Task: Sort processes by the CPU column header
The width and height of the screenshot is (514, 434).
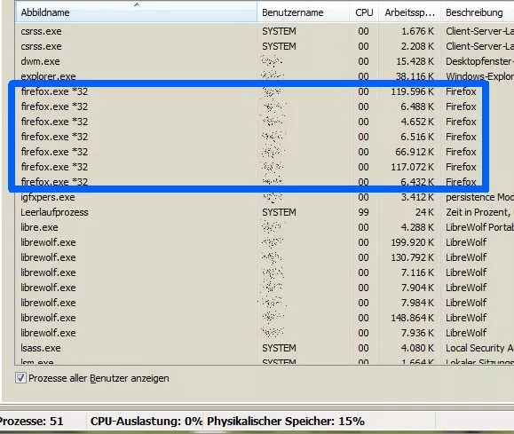Action: coord(364,12)
